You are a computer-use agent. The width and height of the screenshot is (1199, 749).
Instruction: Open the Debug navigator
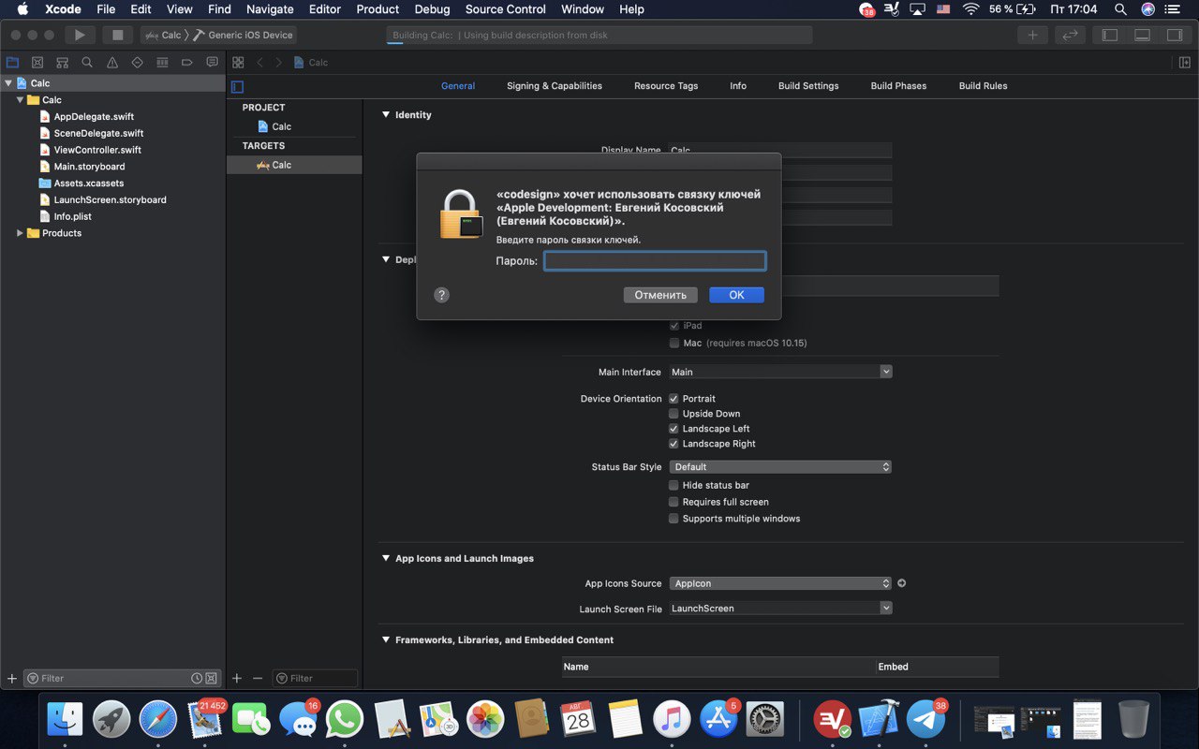162,63
